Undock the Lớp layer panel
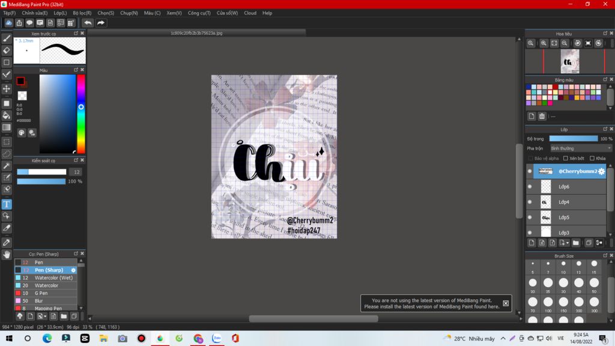This screenshot has width=615, height=346. click(605, 129)
